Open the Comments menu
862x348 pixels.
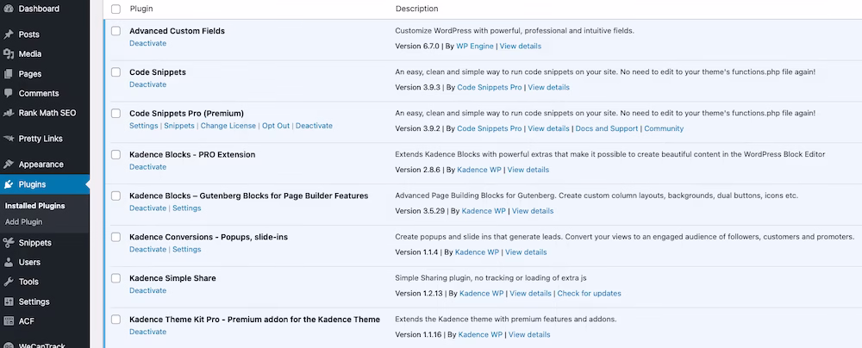[39, 93]
